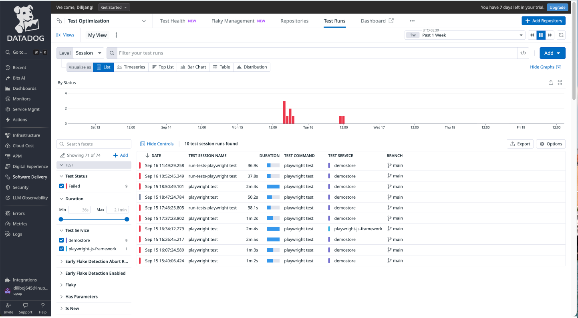Click the Hide Controls link
578x318 pixels.
pos(157,143)
